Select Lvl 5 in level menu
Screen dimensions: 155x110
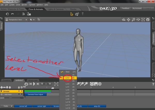68,87
